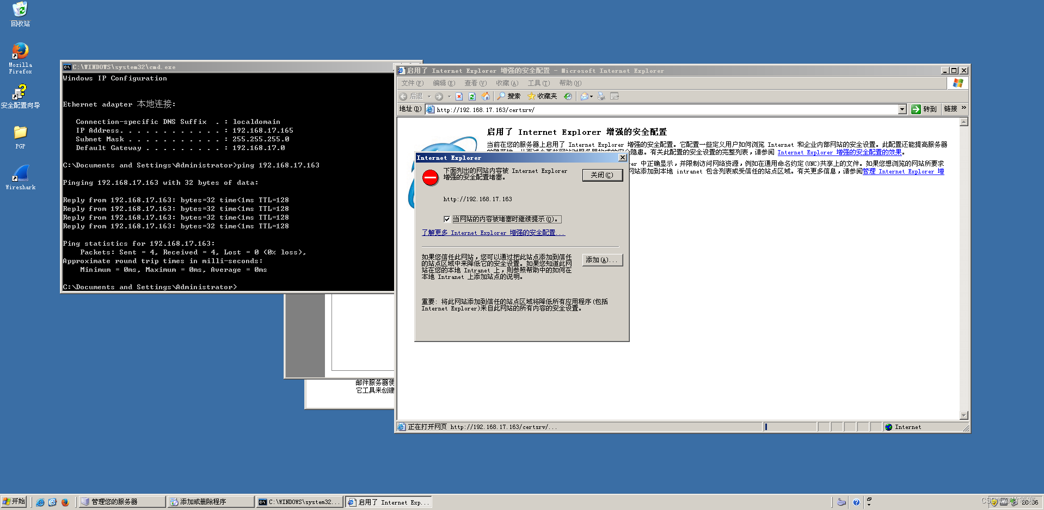1044x510 pixels.
Task: Click the blue help icon on taskbar
Action: pyautogui.click(x=856, y=502)
